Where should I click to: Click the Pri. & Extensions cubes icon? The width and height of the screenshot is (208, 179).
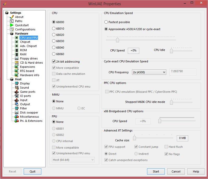pyautogui.click(x=17, y=121)
